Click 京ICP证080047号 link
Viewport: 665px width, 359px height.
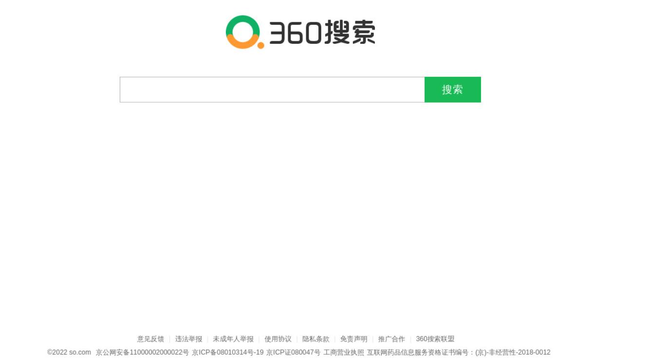(294, 352)
